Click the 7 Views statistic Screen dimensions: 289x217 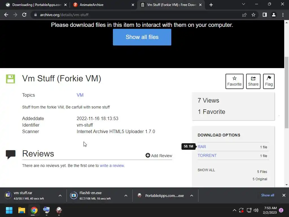(208, 100)
